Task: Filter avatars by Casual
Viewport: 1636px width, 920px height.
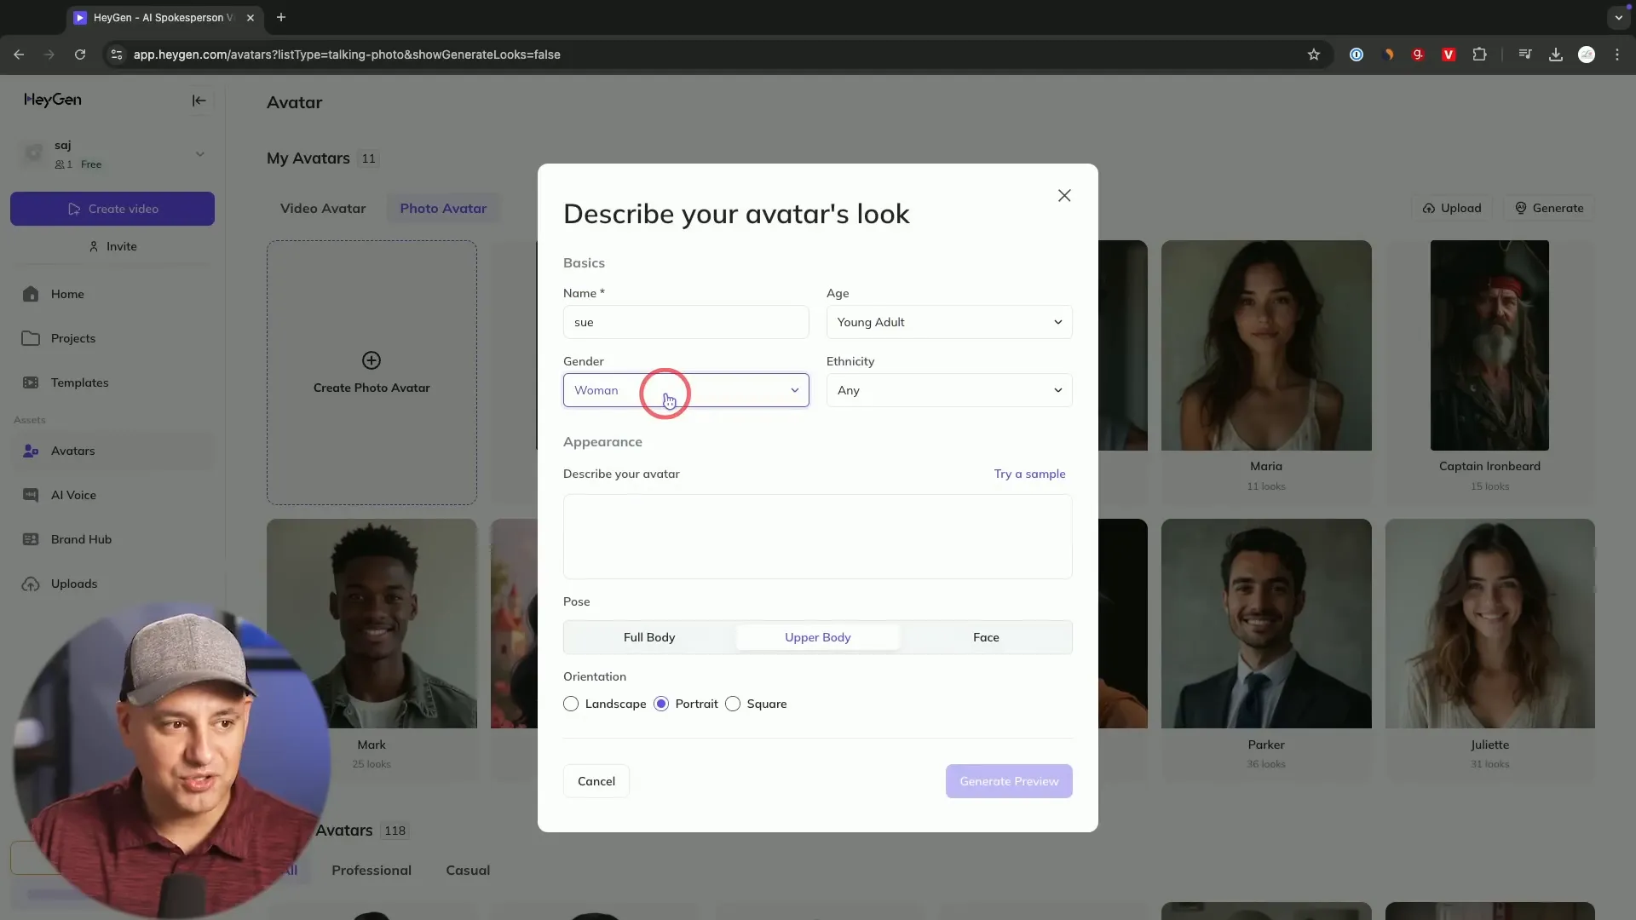Action: 468,870
